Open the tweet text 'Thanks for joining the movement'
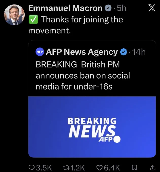This screenshot has height=172, width=160. click(76, 25)
